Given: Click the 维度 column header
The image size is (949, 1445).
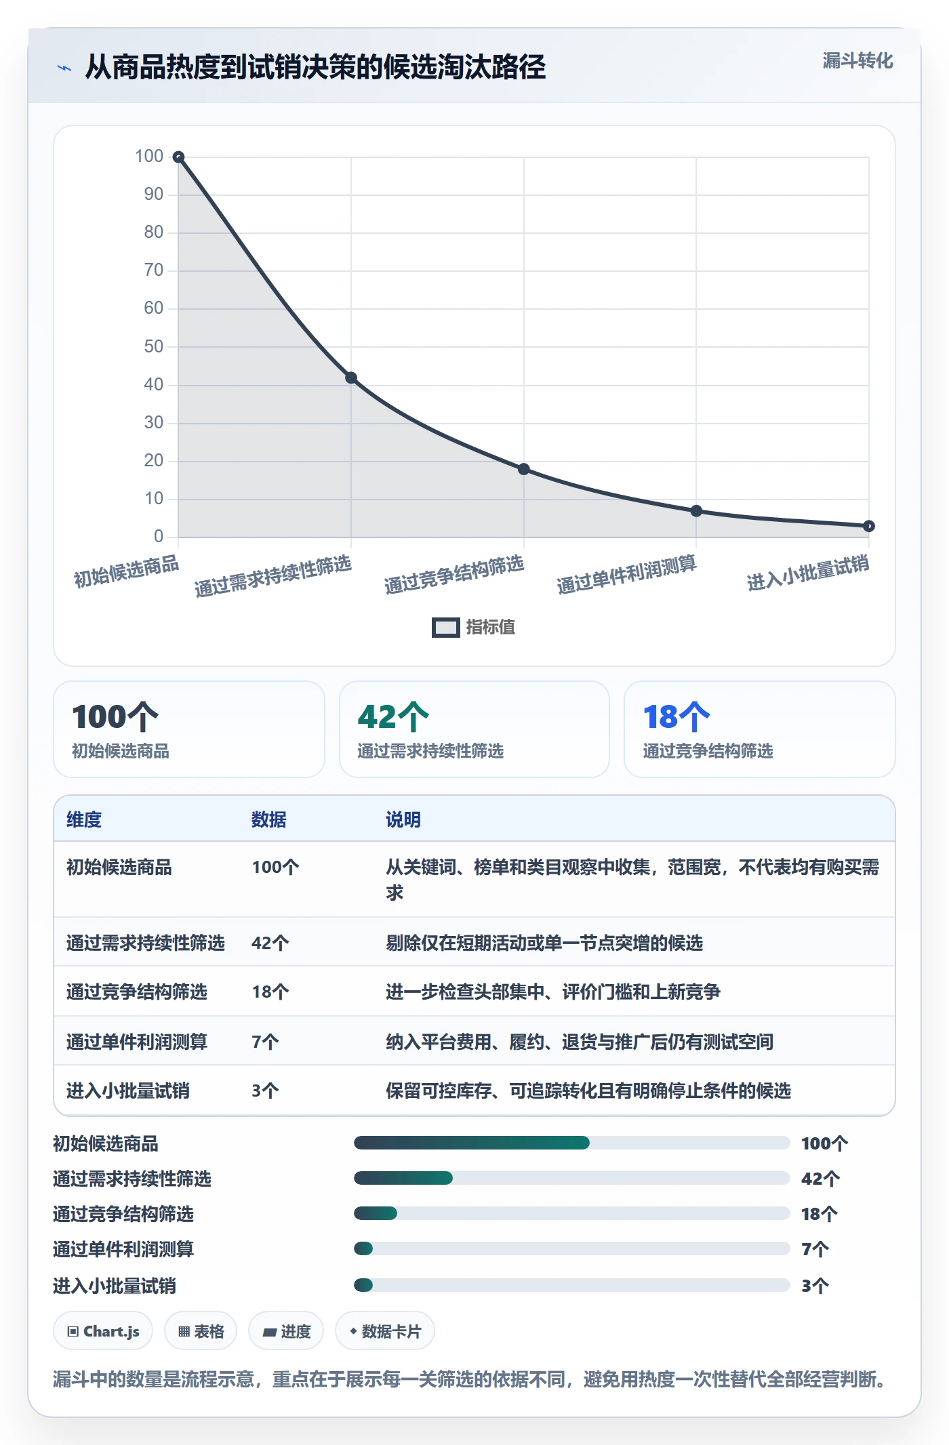Looking at the screenshot, I should [84, 819].
